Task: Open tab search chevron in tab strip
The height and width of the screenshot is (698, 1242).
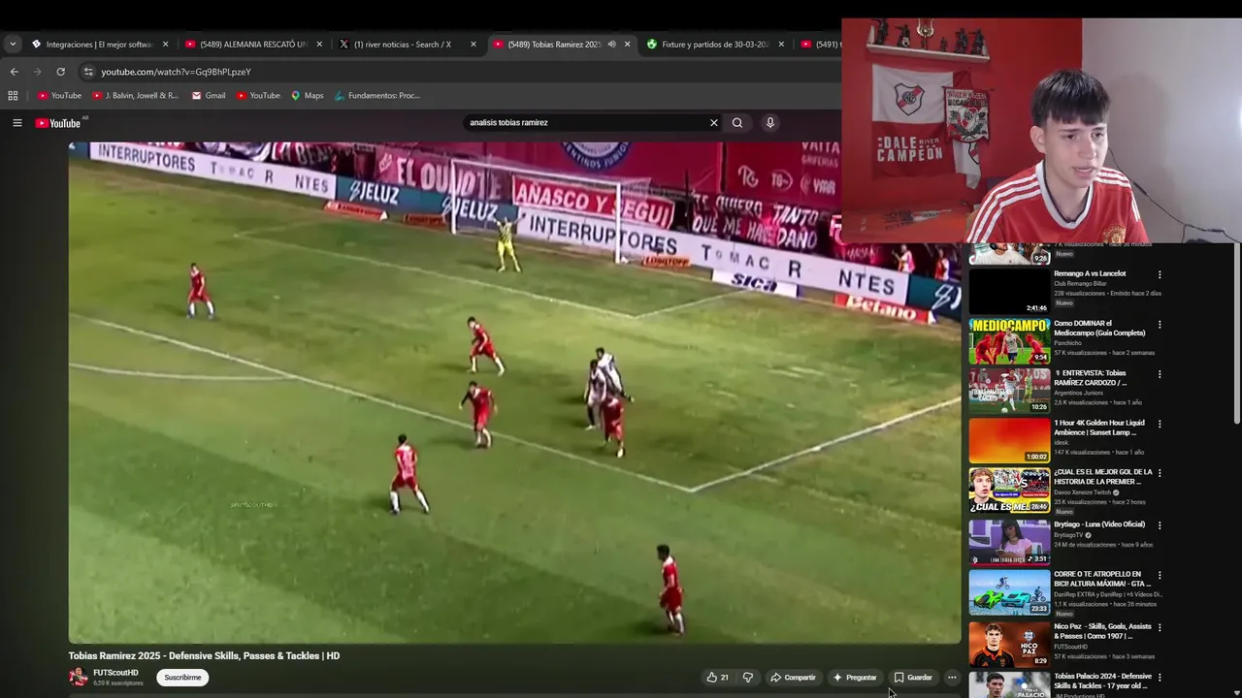Action: [x=13, y=44]
